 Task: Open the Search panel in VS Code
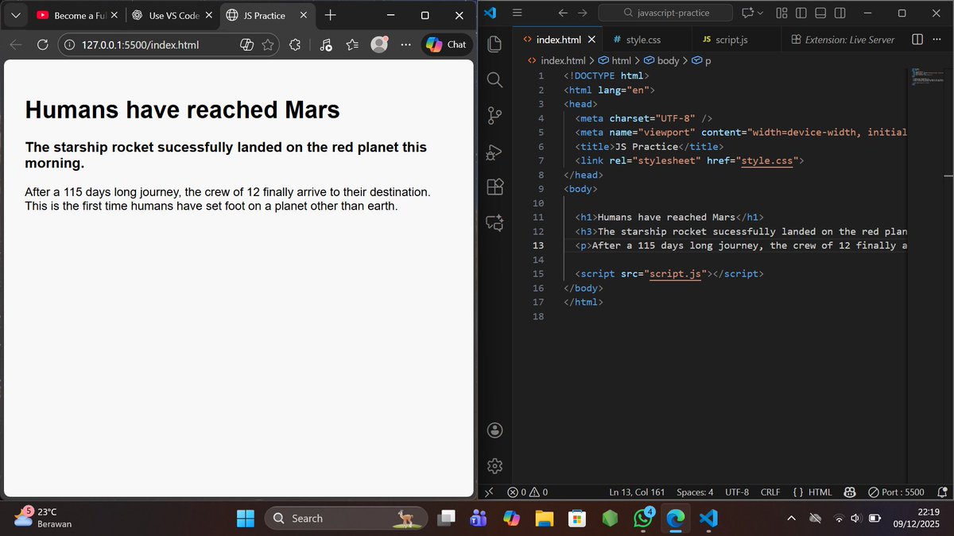tap(495, 80)
